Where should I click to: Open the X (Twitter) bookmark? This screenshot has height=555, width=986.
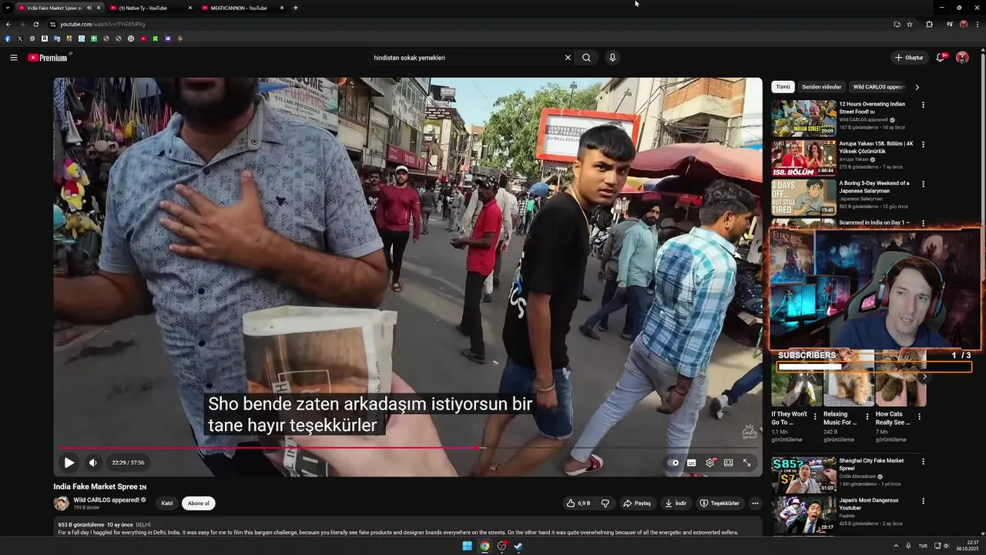coord(20,39)
